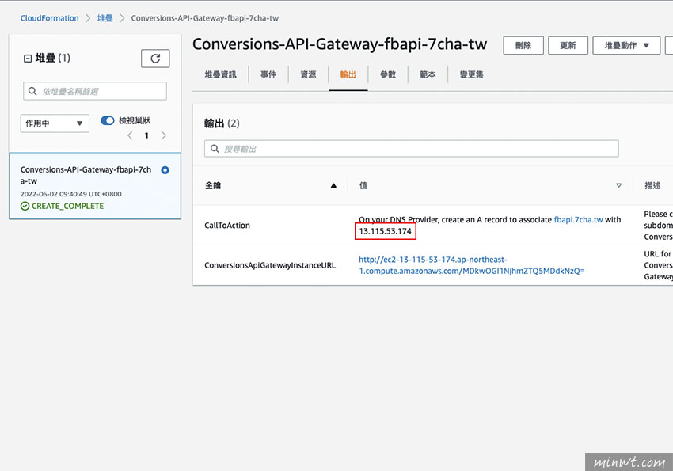Viewport: 673px width, 471px height.
Task: Click the current stack name in breadcrumb
Action: pos(205,18)
